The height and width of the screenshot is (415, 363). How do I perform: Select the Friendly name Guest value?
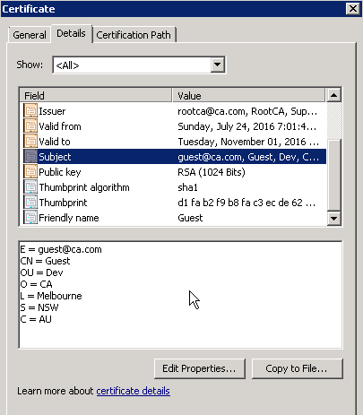tap(190, 218)
